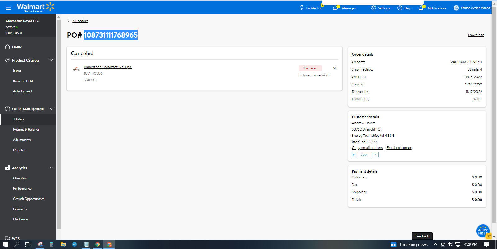Open the Copy button dropdown arrow
The height and width of the screenshot is (249, 497).
click(375, 154)
